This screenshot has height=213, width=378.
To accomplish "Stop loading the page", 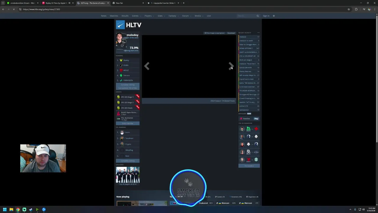I will tap(14, 9).
